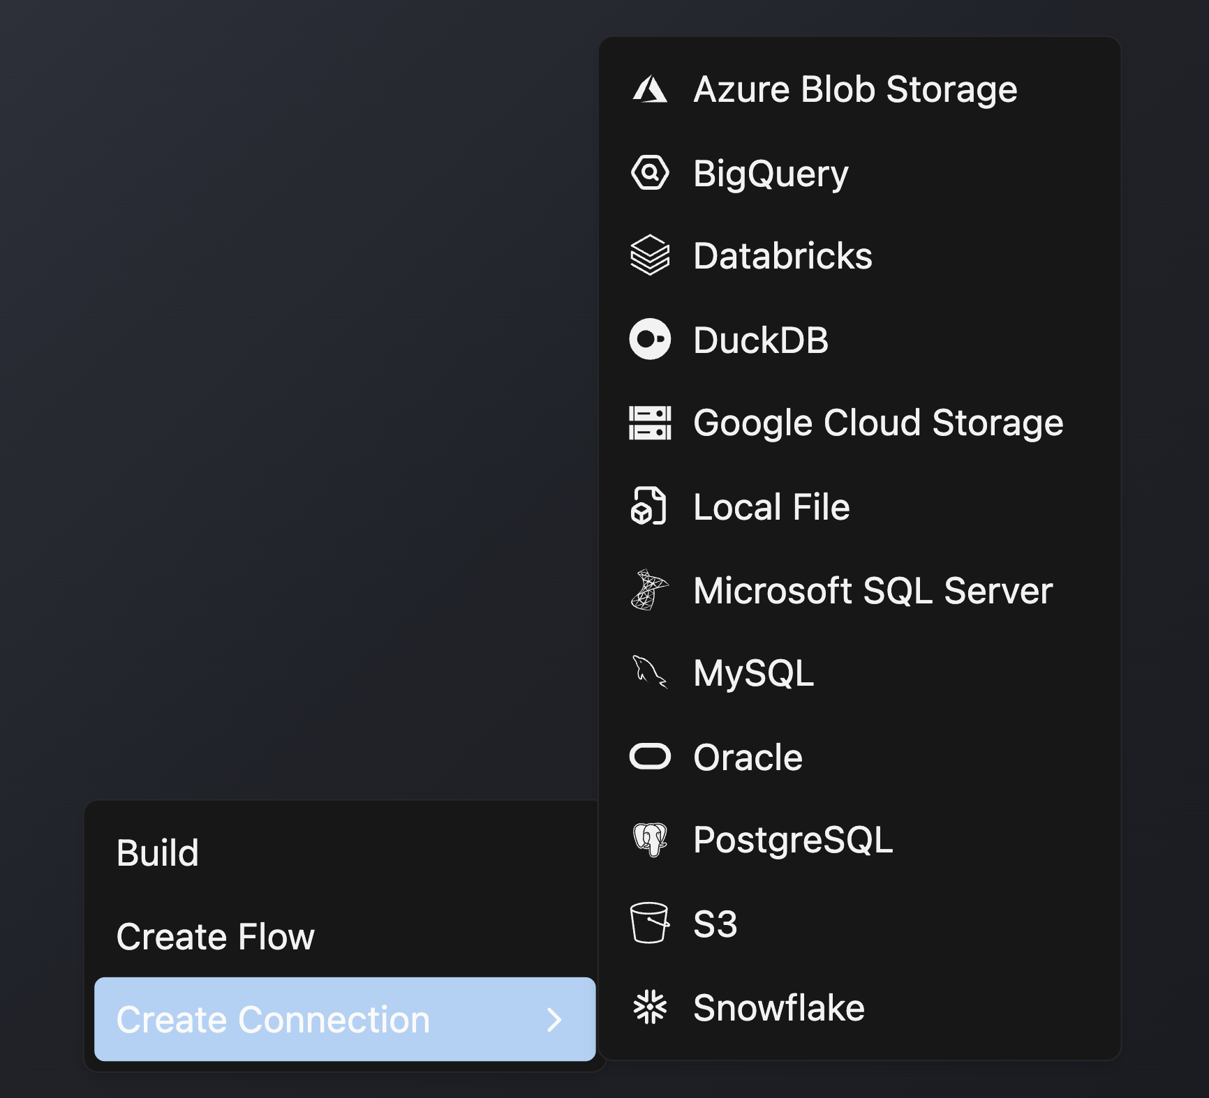Choose the DuckDB text label
This screenshot has height=1098, width=1209.
click(x=761, y=340)
